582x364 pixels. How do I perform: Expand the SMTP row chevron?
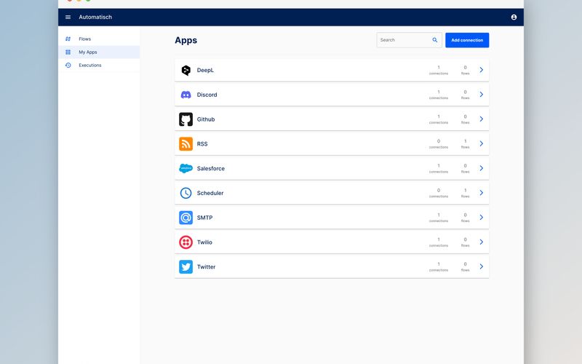click(x=481, y=217)
